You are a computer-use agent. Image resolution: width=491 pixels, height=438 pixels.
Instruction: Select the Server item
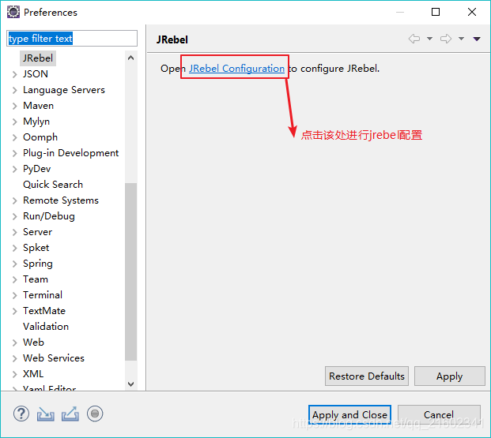[x=38, y=232]
